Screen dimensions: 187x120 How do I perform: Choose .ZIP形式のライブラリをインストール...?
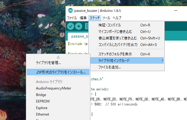pyautogui.click(x=58, y=72)
